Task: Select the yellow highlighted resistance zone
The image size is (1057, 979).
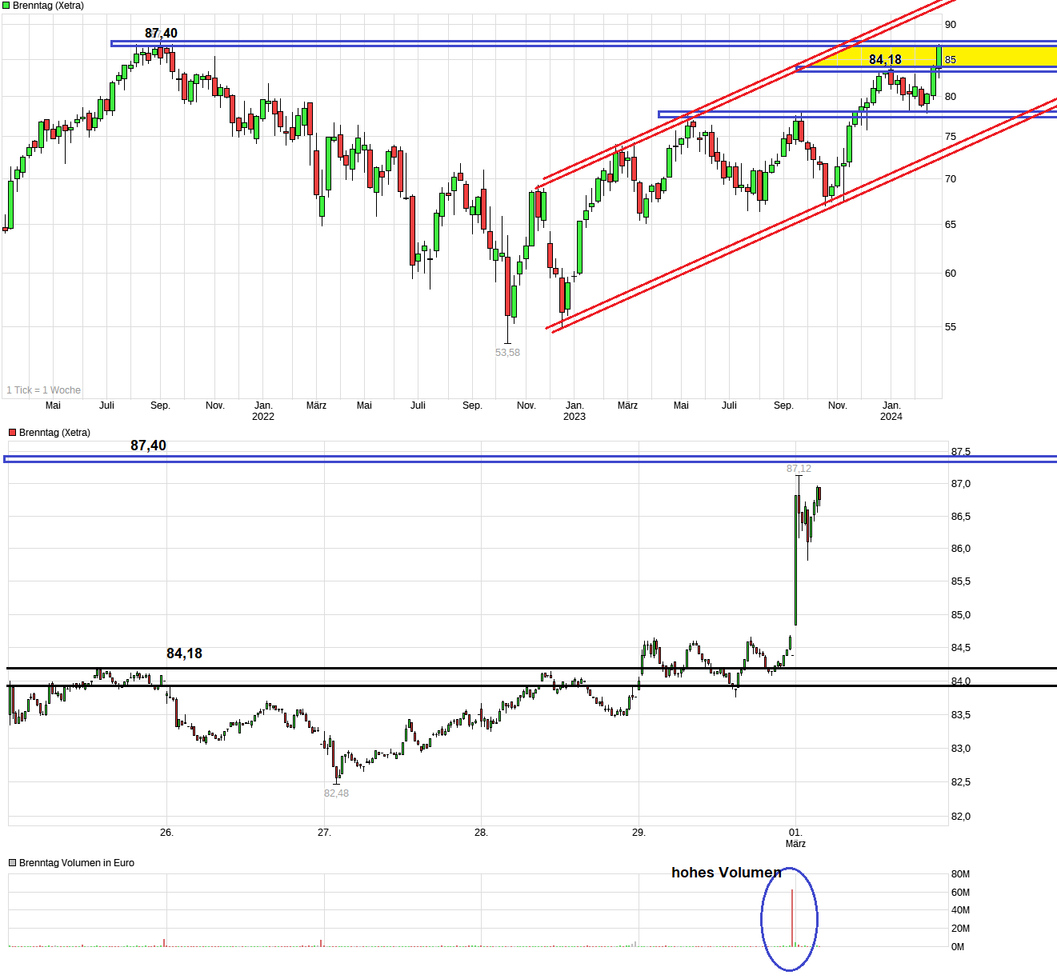Action: (920, 58)
